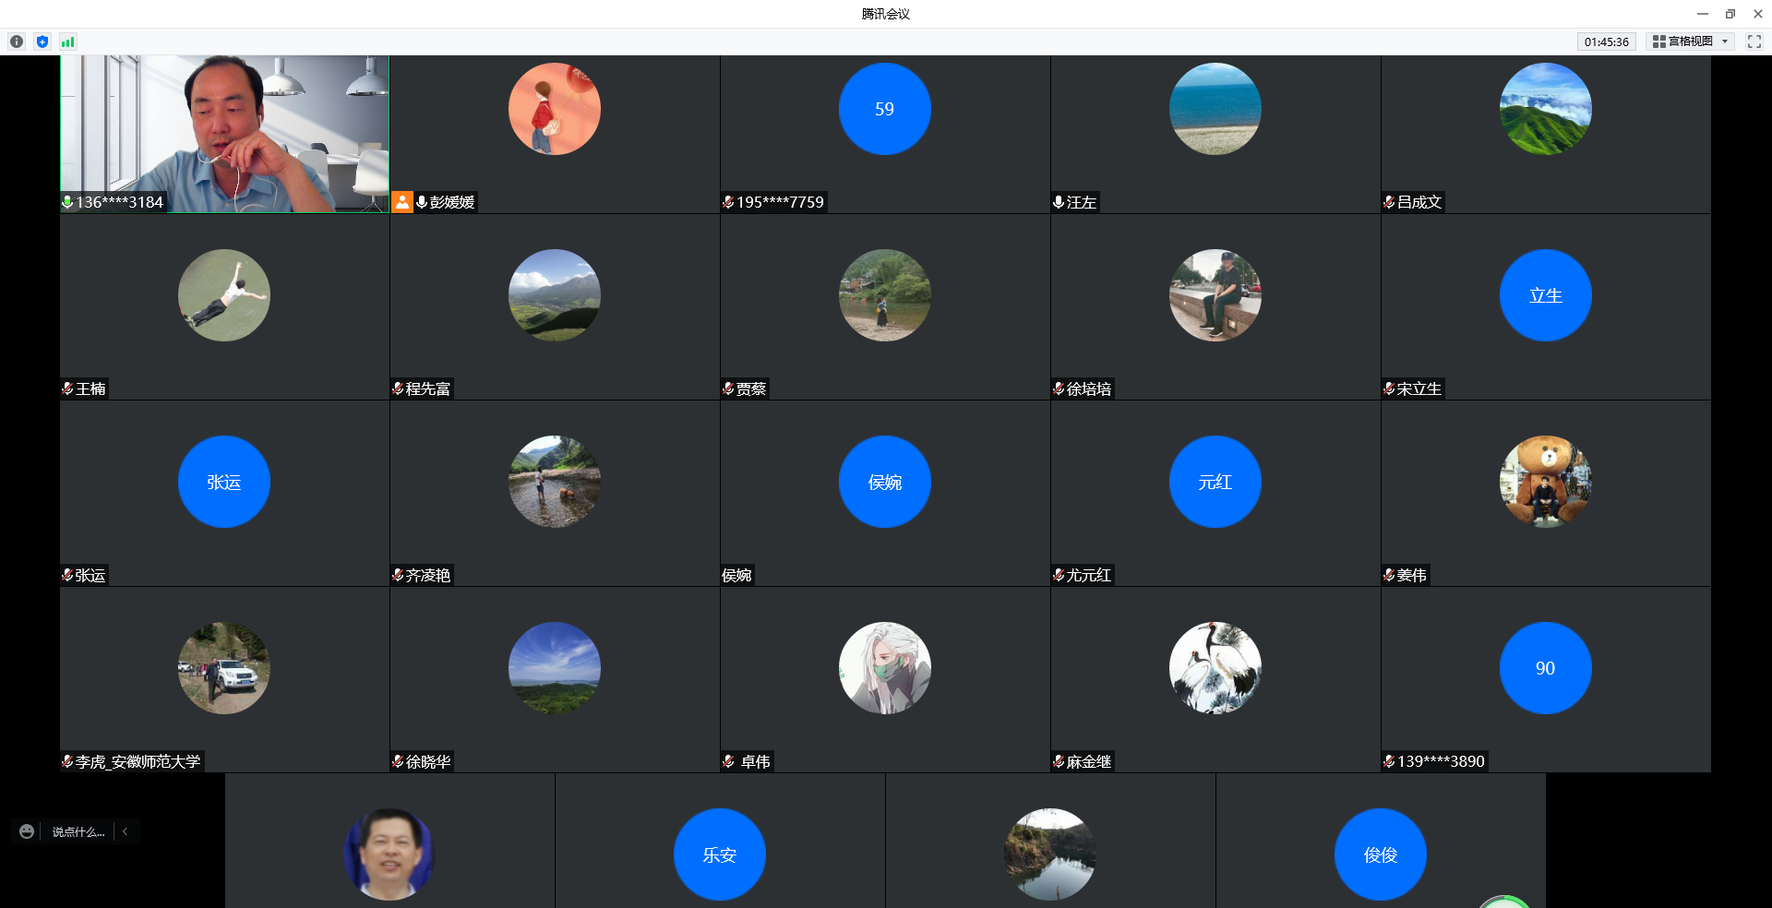Click the 01:45:36 meeting timer
This screenshot has height=908, width=1772.
1606,42
